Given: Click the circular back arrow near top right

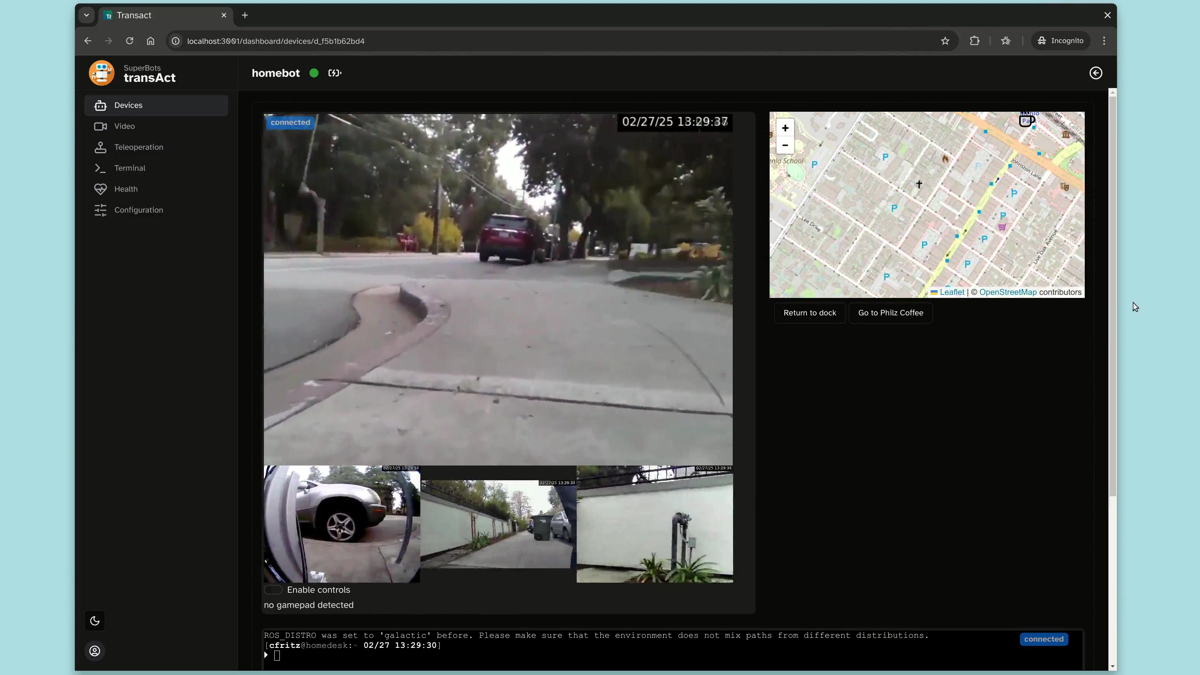Looking at the screenshot, I should click(1096, 73).
